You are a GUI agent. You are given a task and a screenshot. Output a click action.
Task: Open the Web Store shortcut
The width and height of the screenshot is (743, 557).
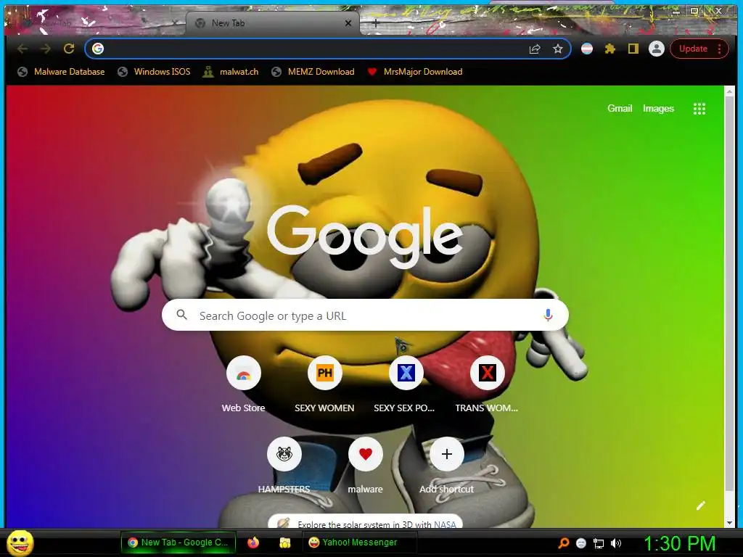[244, 373]
